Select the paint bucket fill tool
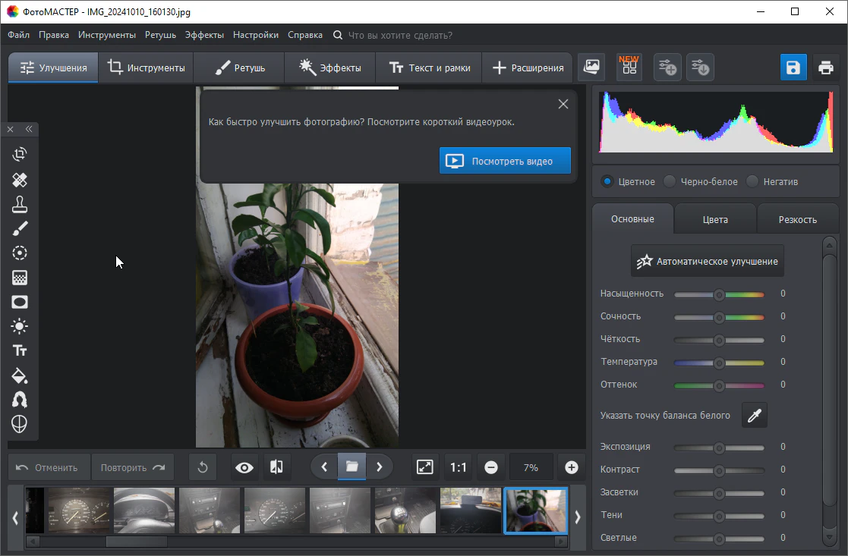Screen dimensions: 848x556 (x=20, y=375)
